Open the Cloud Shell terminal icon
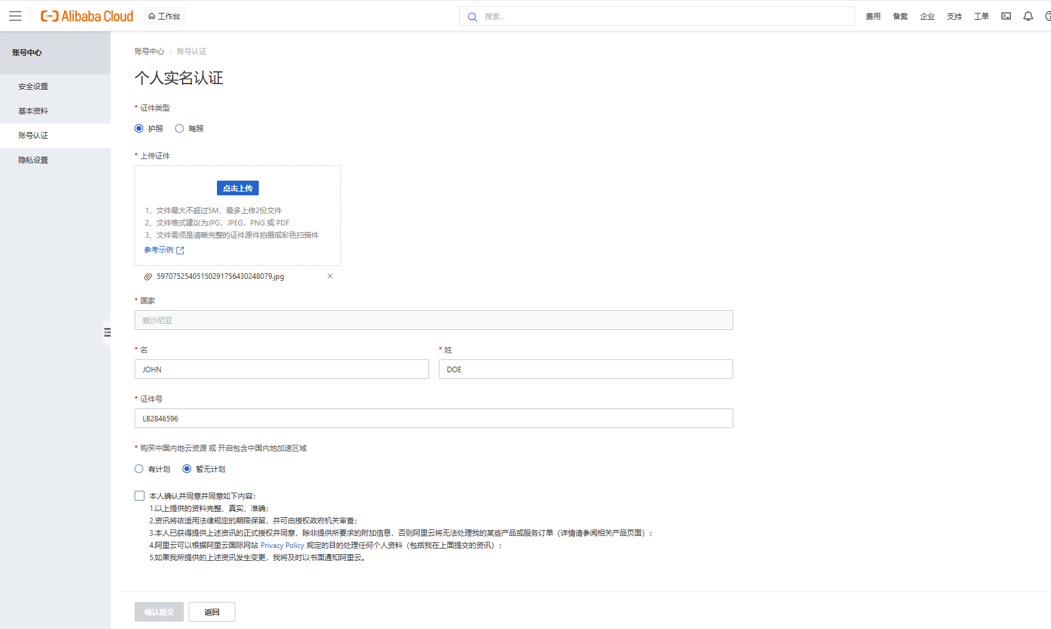This screenshot has height=629, width=1051. (1006, 16)
